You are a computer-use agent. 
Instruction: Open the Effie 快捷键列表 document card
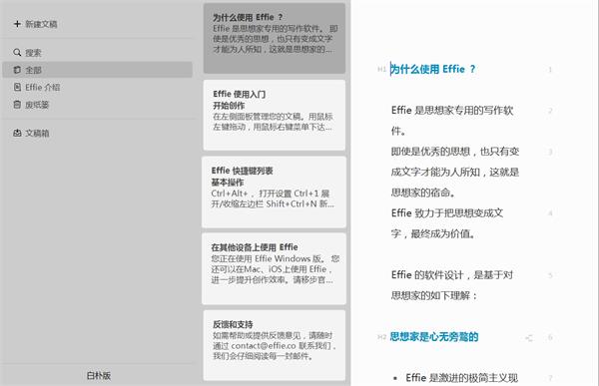click(x=274, y=192)
